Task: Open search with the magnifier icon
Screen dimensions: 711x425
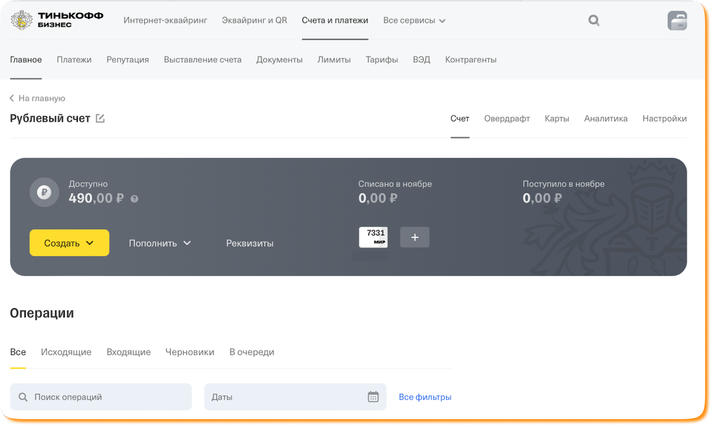Action: 594,21
